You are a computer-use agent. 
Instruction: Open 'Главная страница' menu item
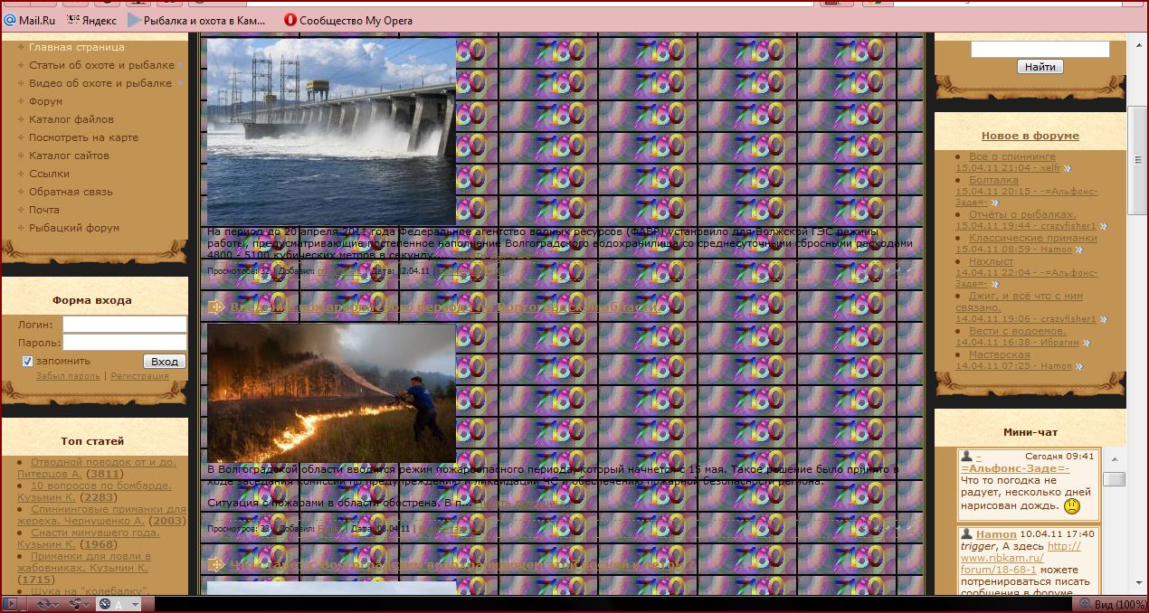[x=77, y=47]
